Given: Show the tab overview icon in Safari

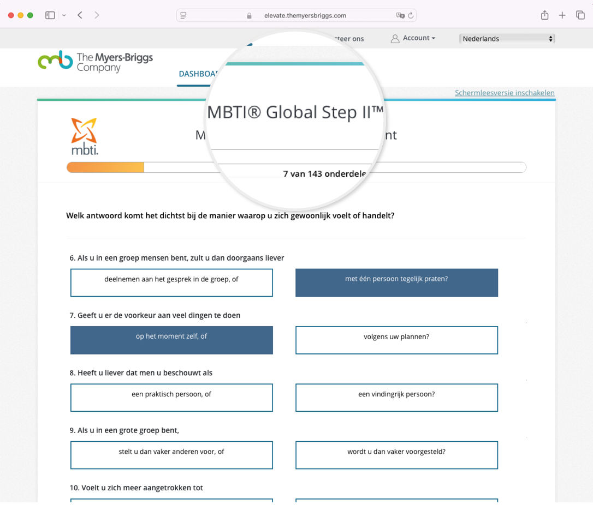Looking at the screenshot, I should click(x=580, y=15).
